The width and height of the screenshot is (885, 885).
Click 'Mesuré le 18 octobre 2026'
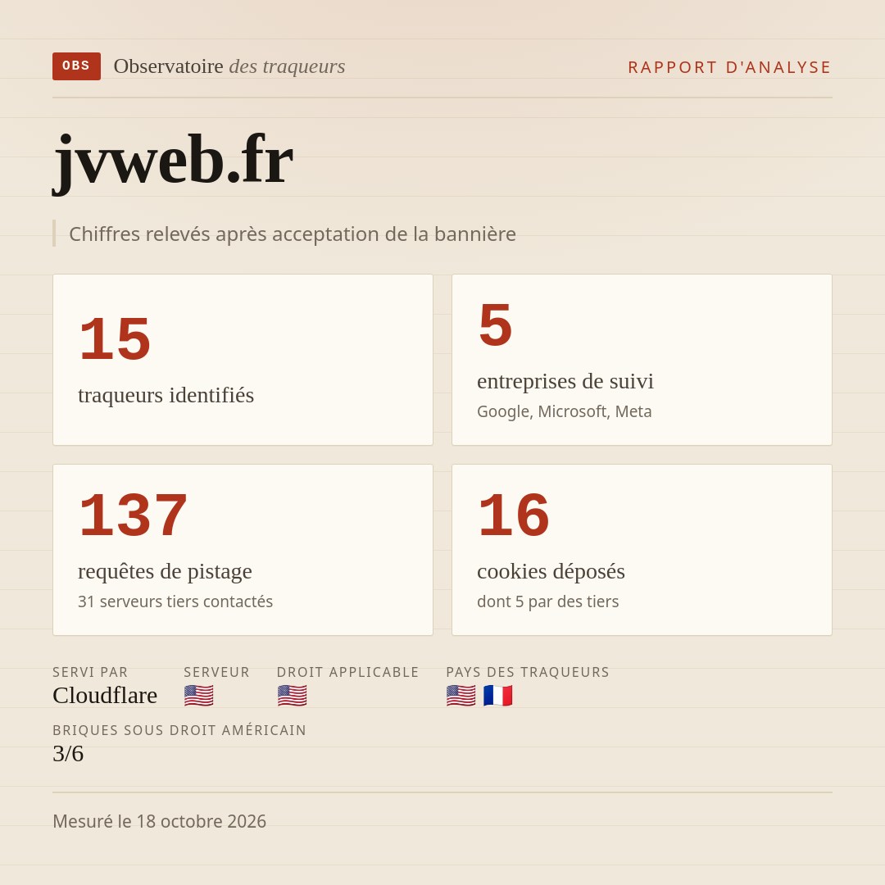pyautogui.click(x=159, y=821)
